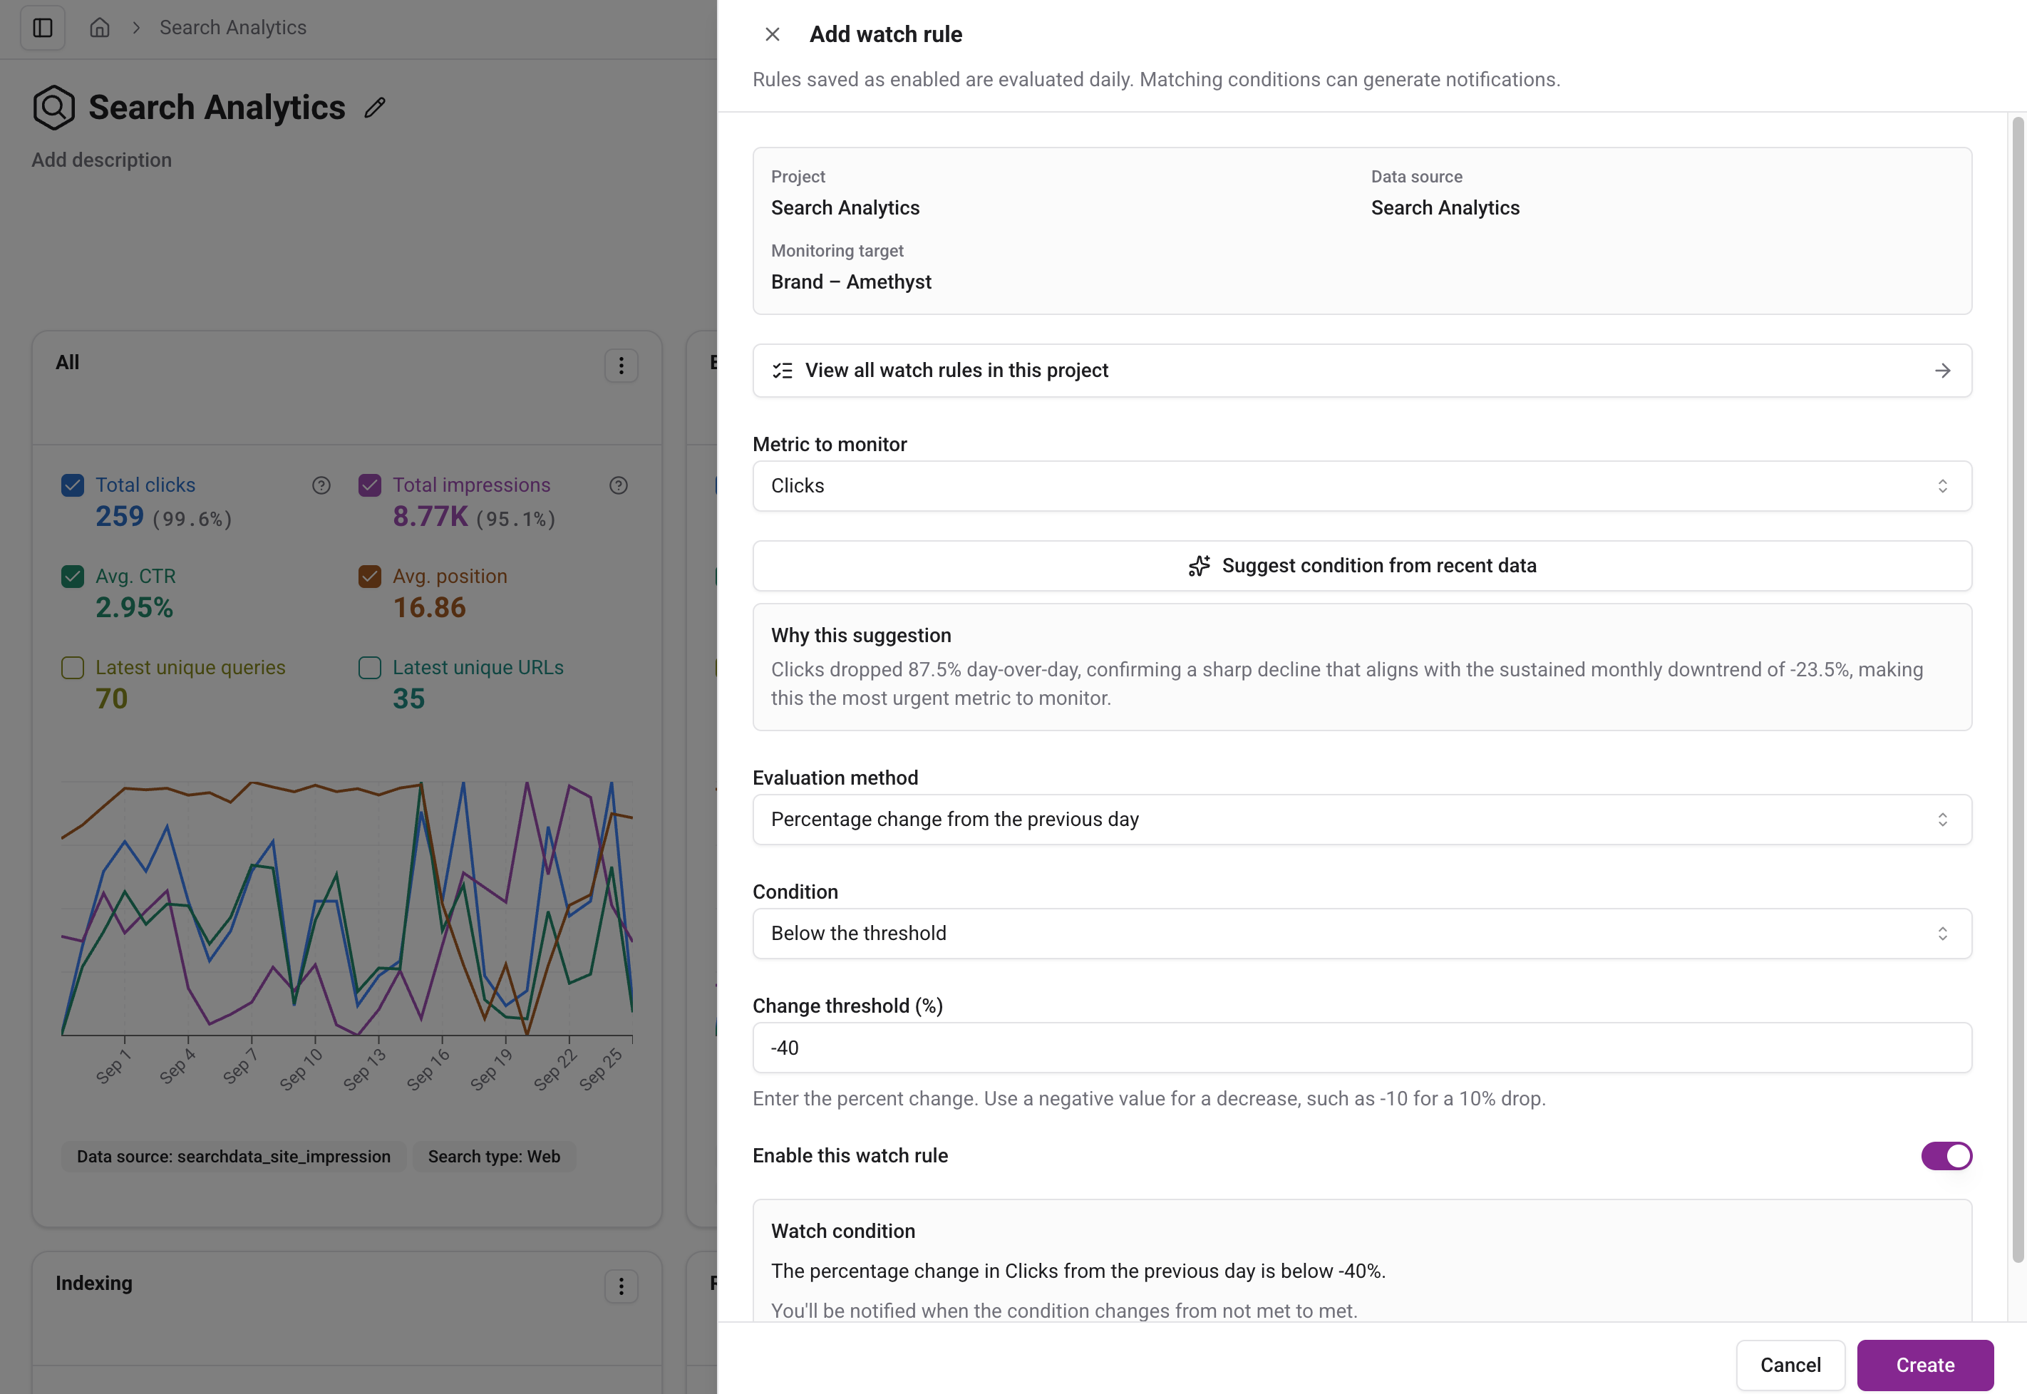The width and height of the screenshot is (2027, 1394).
Task: Disable the Enable this watch rule switch
Action: (1946, 1155)
